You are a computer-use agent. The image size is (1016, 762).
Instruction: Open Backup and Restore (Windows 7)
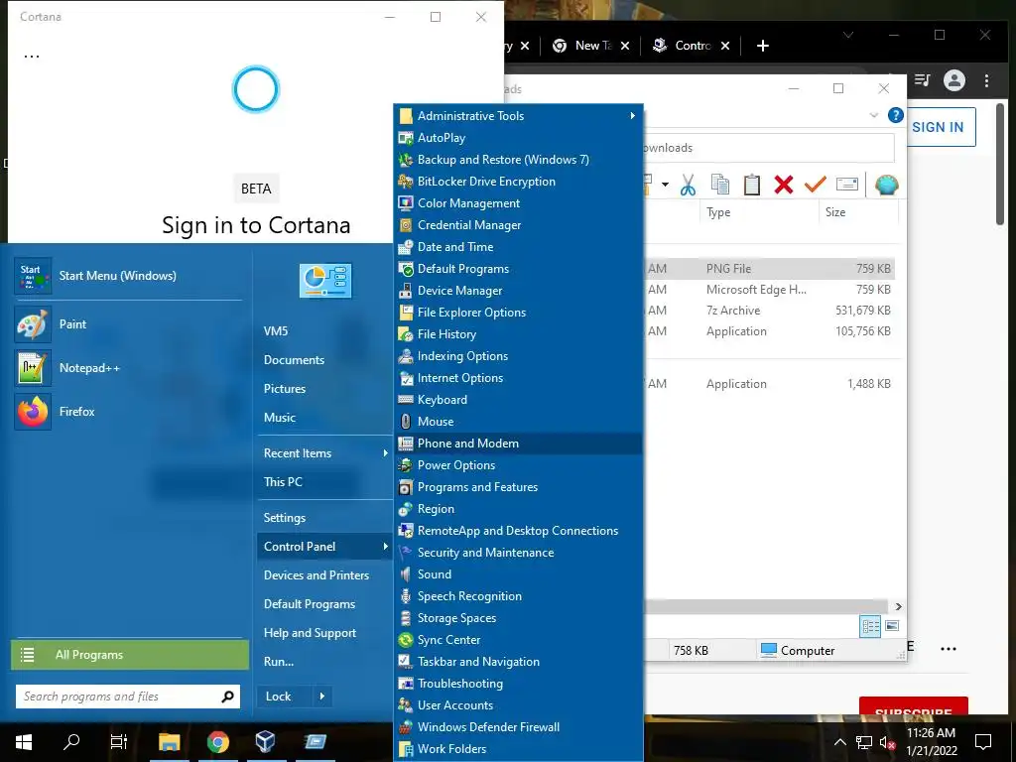(x=518, y=160)
